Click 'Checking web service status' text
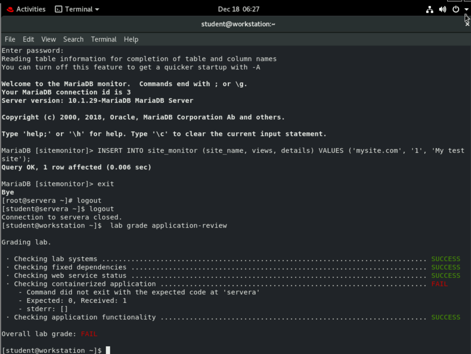 point(70,276)
